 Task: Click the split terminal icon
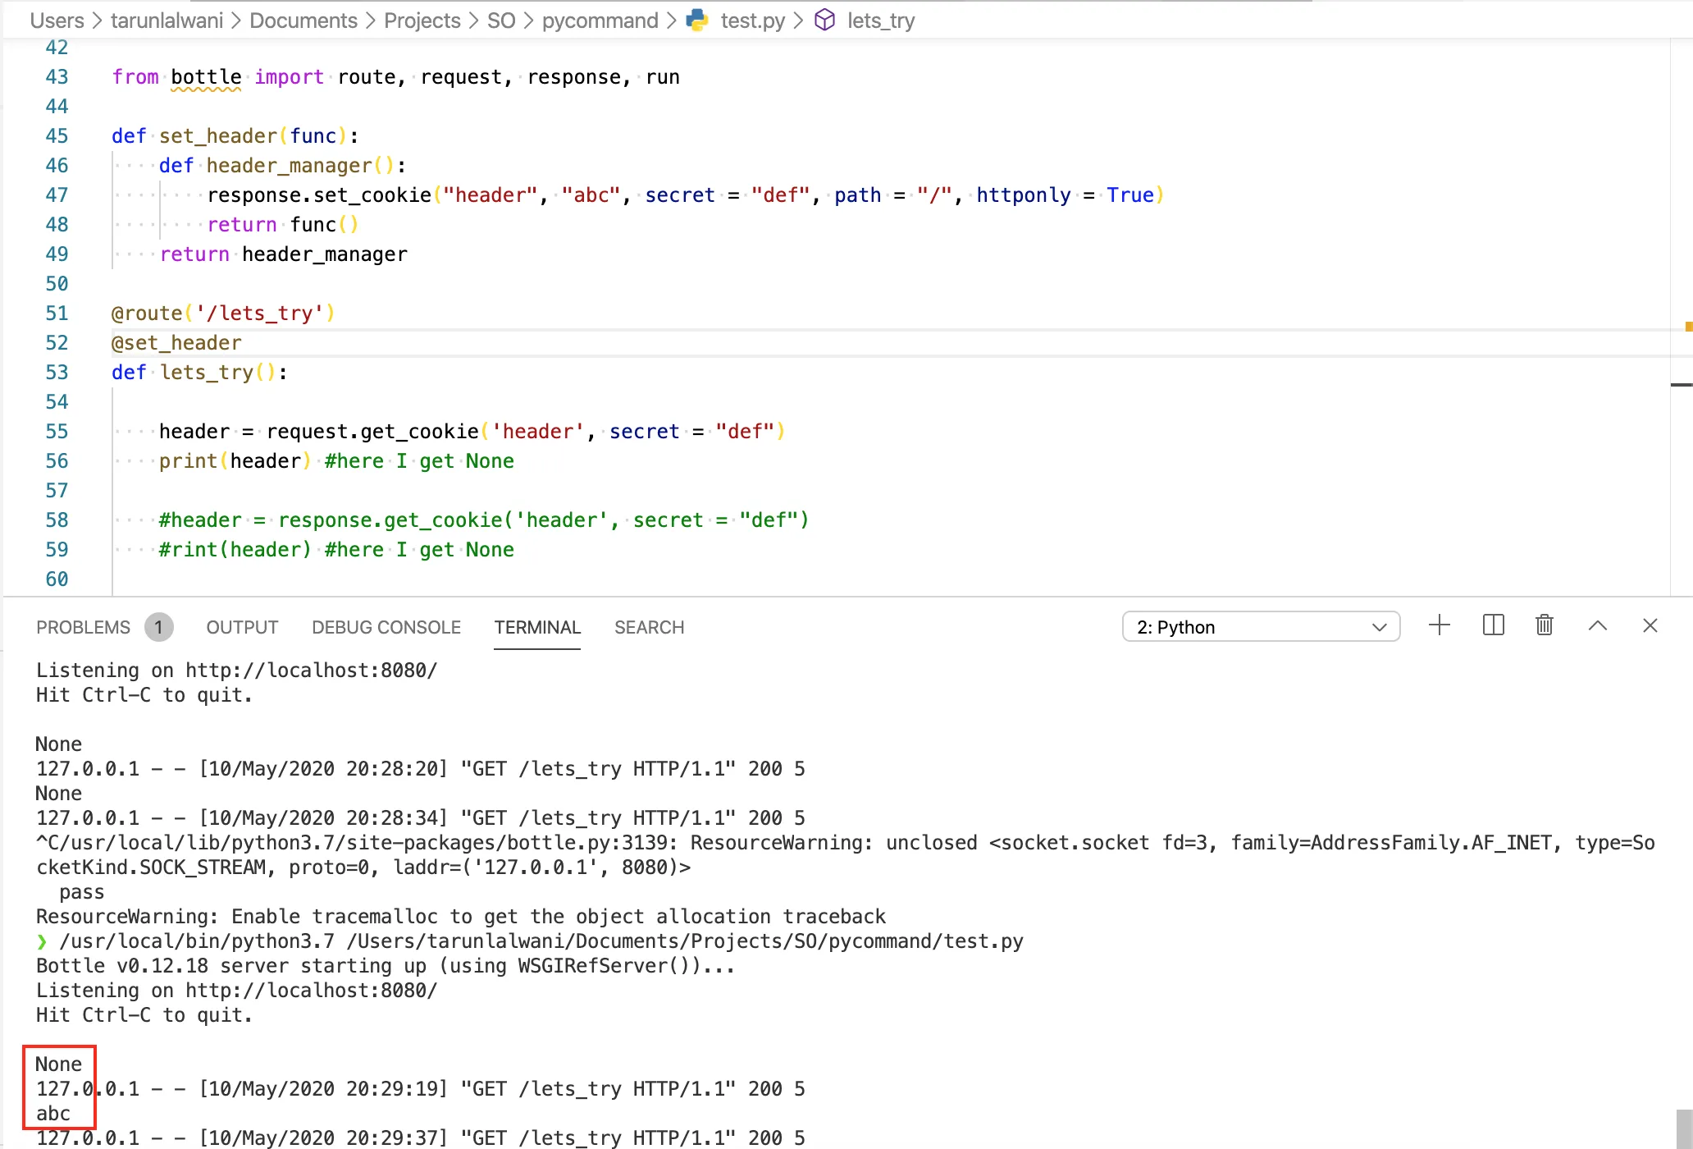[x=1493, y=626]
